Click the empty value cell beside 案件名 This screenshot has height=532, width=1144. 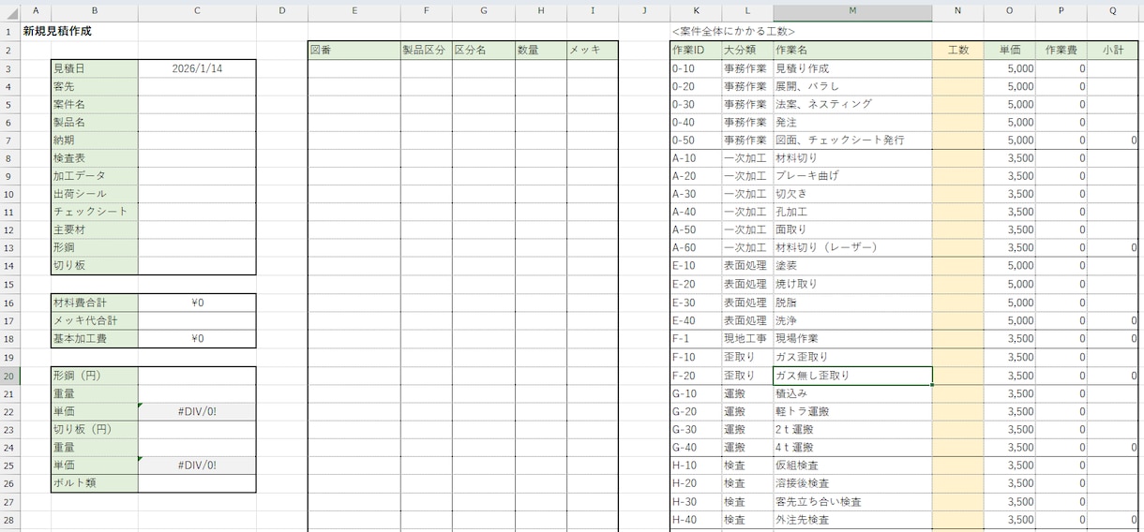point(197,104)
